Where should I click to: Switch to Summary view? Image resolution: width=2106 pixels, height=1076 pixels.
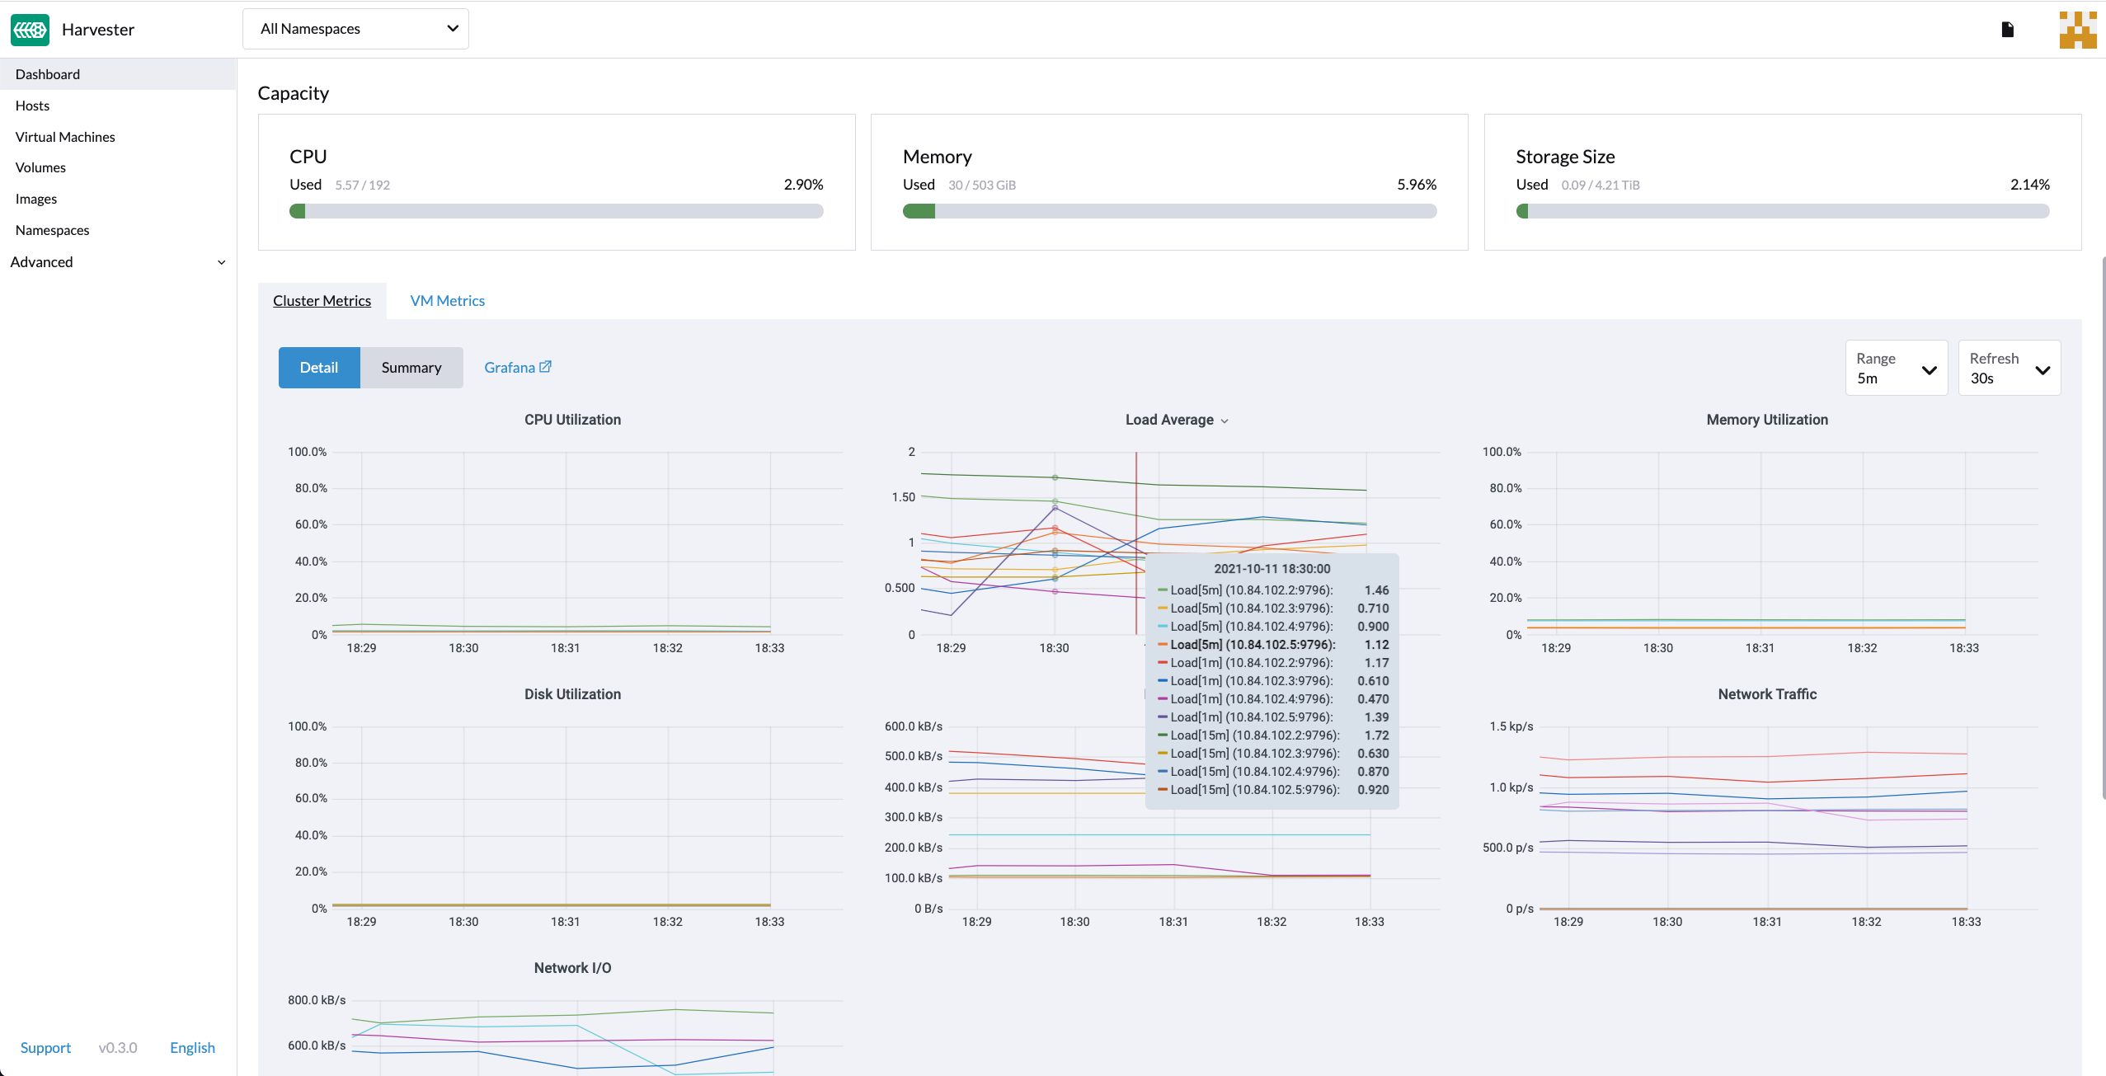411,368
